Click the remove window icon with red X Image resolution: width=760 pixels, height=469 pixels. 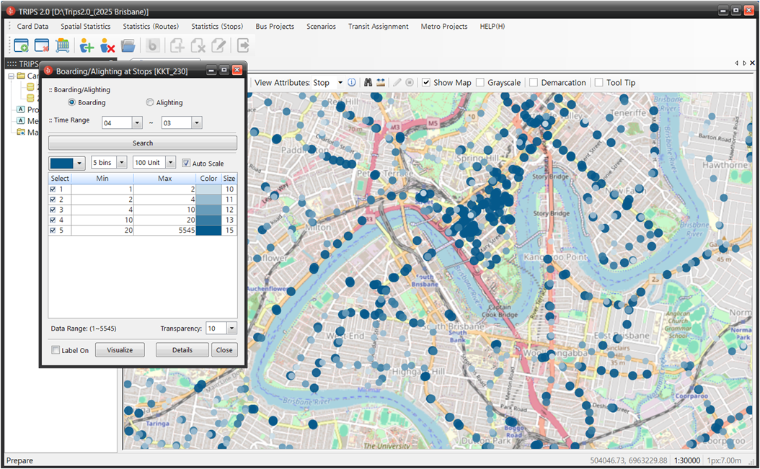(x=42, y=45)
